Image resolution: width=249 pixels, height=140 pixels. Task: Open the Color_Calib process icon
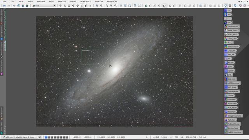tap(231, 38)
